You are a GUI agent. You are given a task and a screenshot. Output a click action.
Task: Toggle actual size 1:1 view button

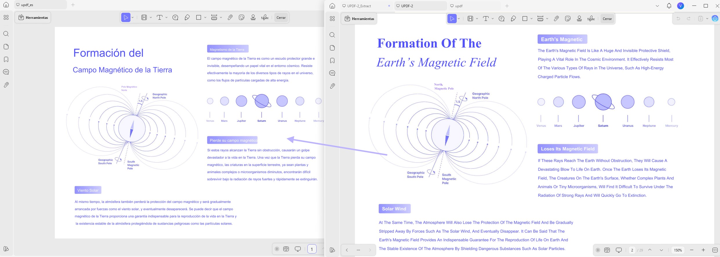(715, 250)
